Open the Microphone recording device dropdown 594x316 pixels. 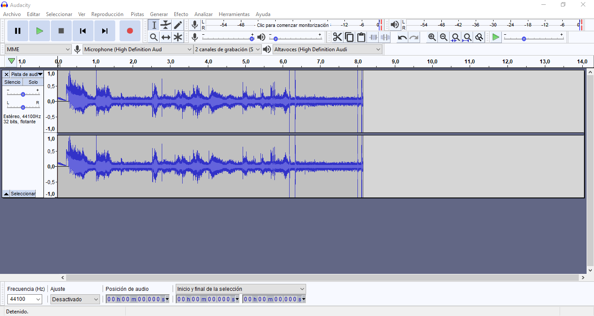(x=138, y=49)
